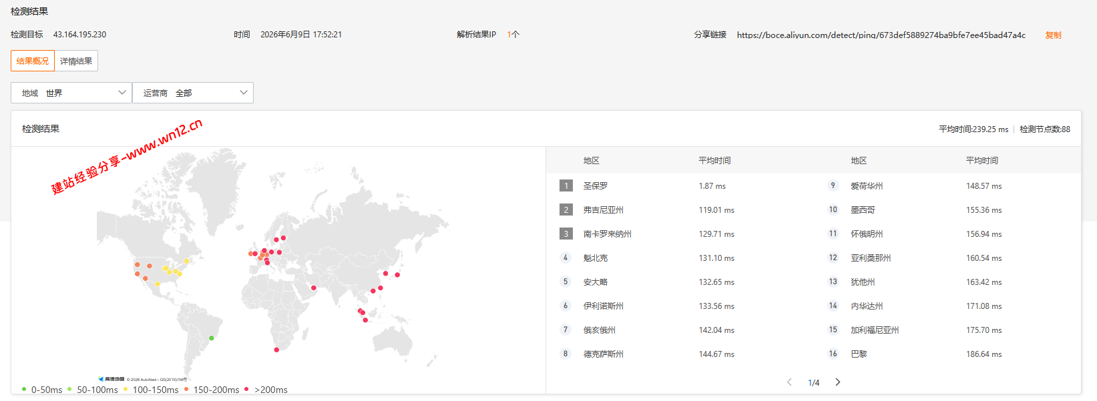Click the AutoNavi map logo
The width and height of the screenshot is (1097, 401).
tap(112, 379)
